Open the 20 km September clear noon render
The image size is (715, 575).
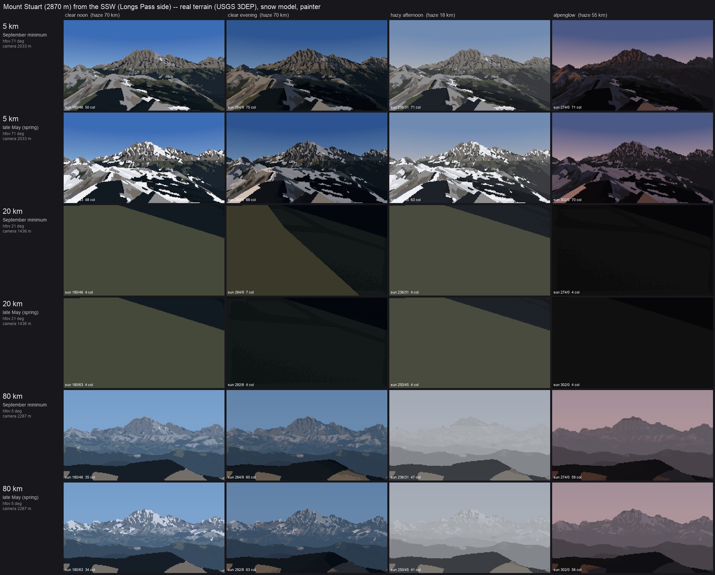point(144,250)
